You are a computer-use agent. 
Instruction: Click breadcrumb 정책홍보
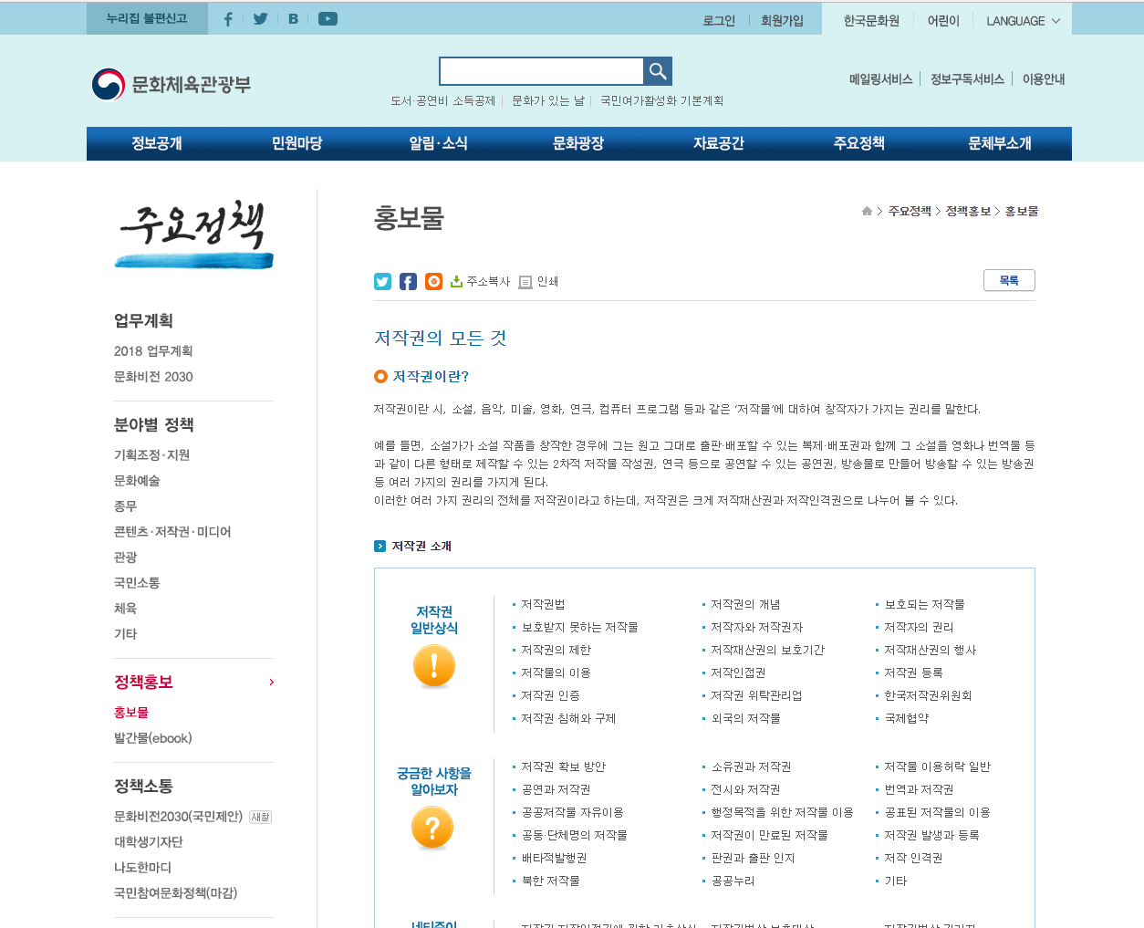[x=968, y=211]
